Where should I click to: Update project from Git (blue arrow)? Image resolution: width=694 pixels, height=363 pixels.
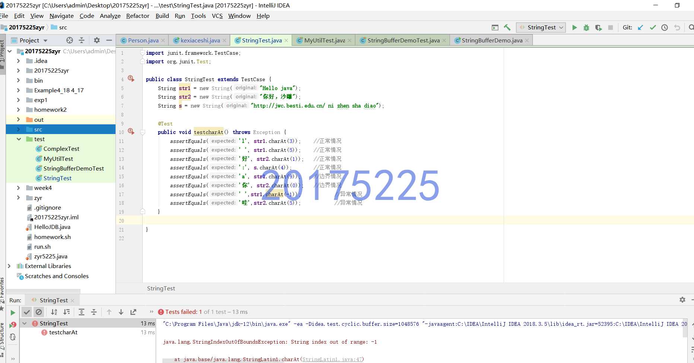click(x=640, y=28)
